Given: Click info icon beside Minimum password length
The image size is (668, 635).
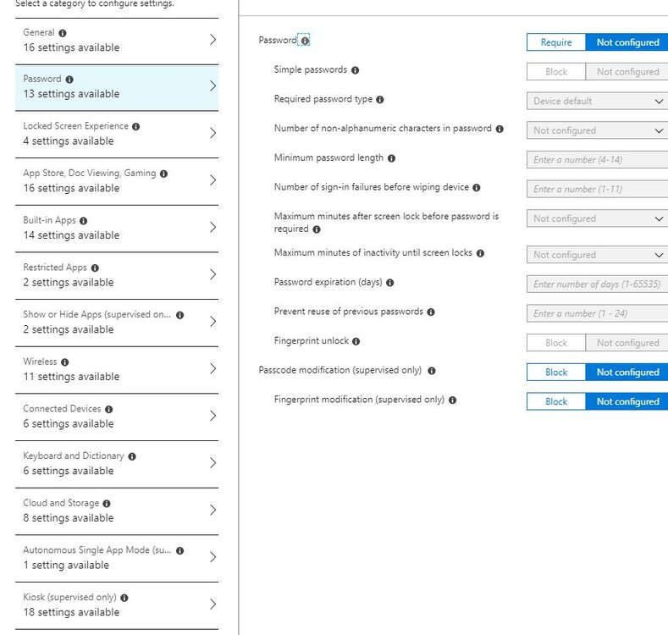Looking at the screenshot, I should (x=391, y=158).
